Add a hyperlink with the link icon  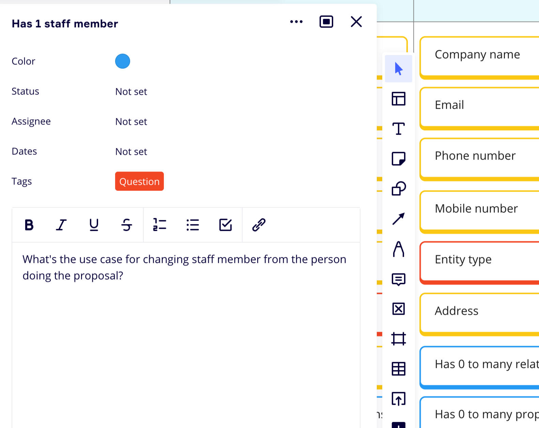tap(259, 225)
